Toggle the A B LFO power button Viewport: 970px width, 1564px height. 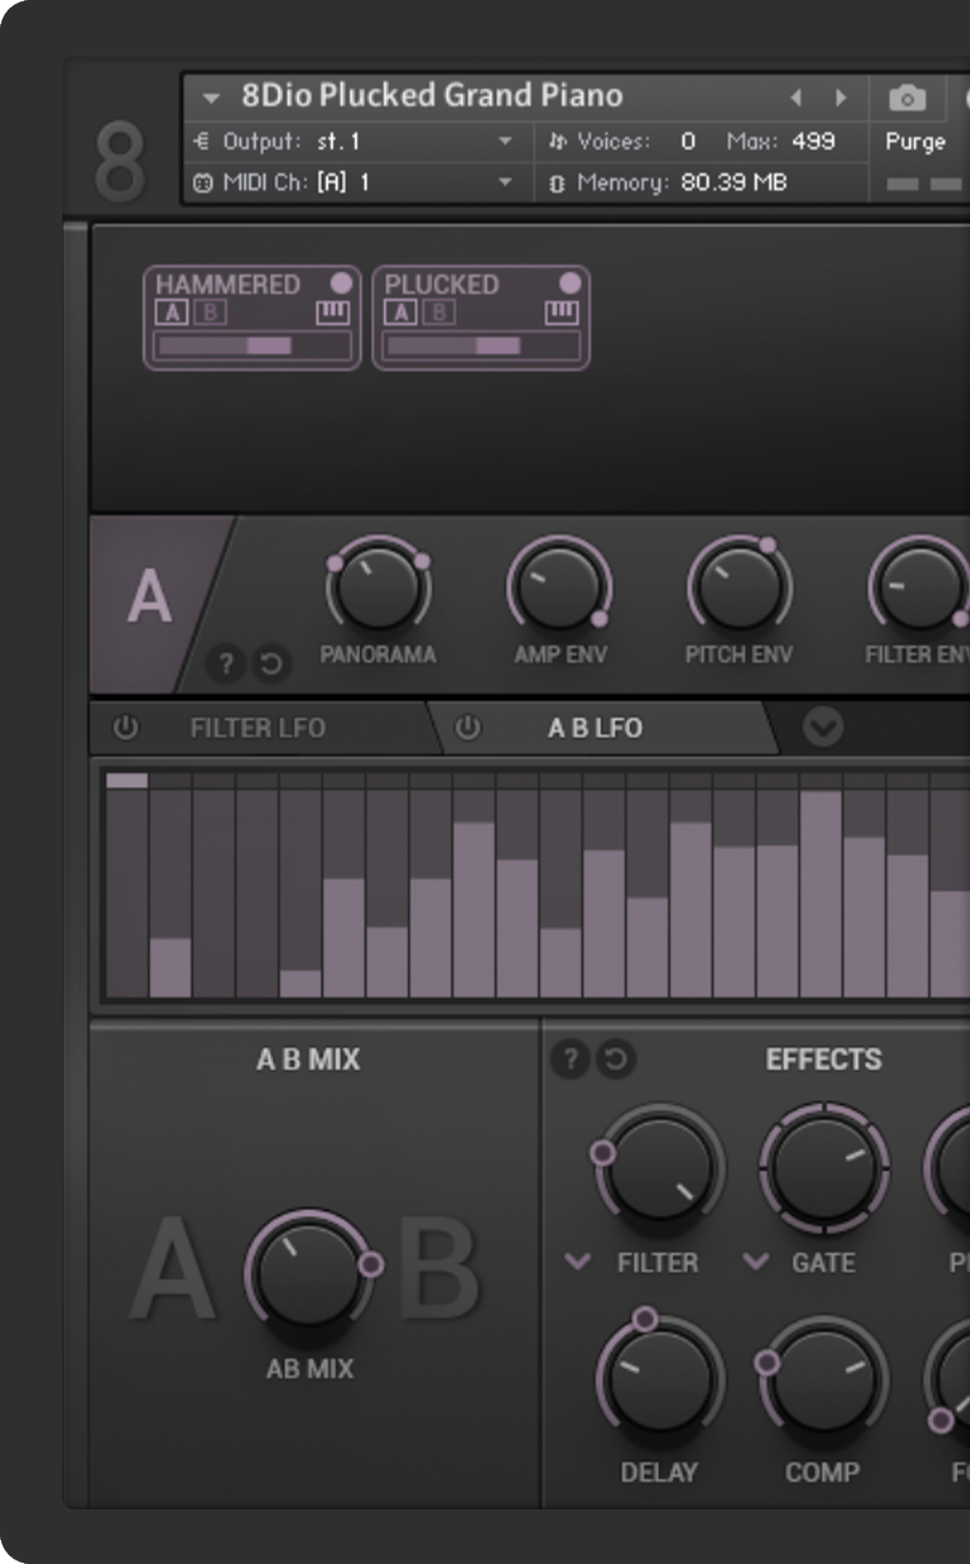467,728
